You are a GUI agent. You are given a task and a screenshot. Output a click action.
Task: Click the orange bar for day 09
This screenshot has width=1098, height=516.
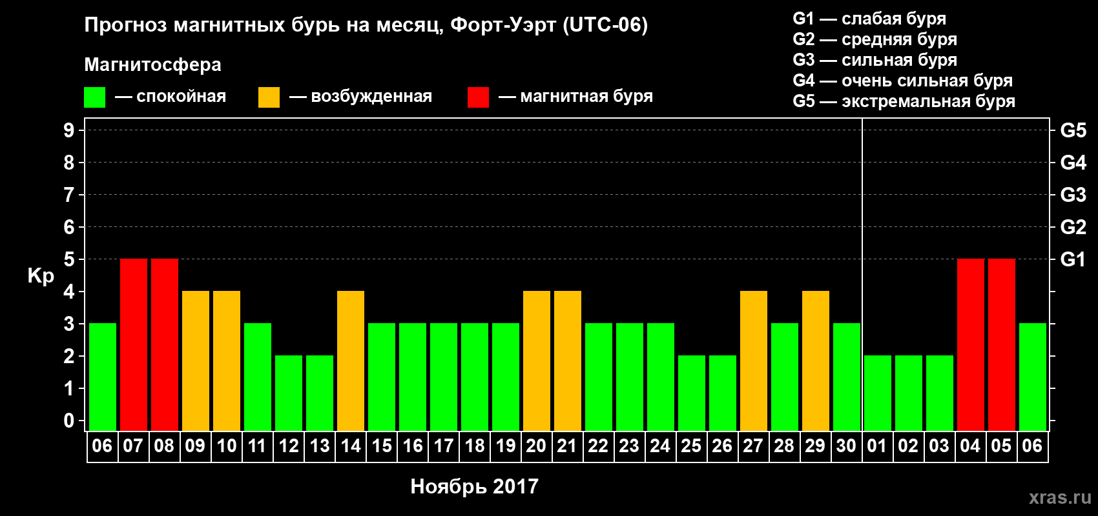pyautogui.click(x=196, y=361)
